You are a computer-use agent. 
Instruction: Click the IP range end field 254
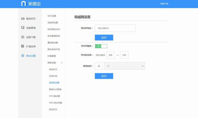(124, 55)
